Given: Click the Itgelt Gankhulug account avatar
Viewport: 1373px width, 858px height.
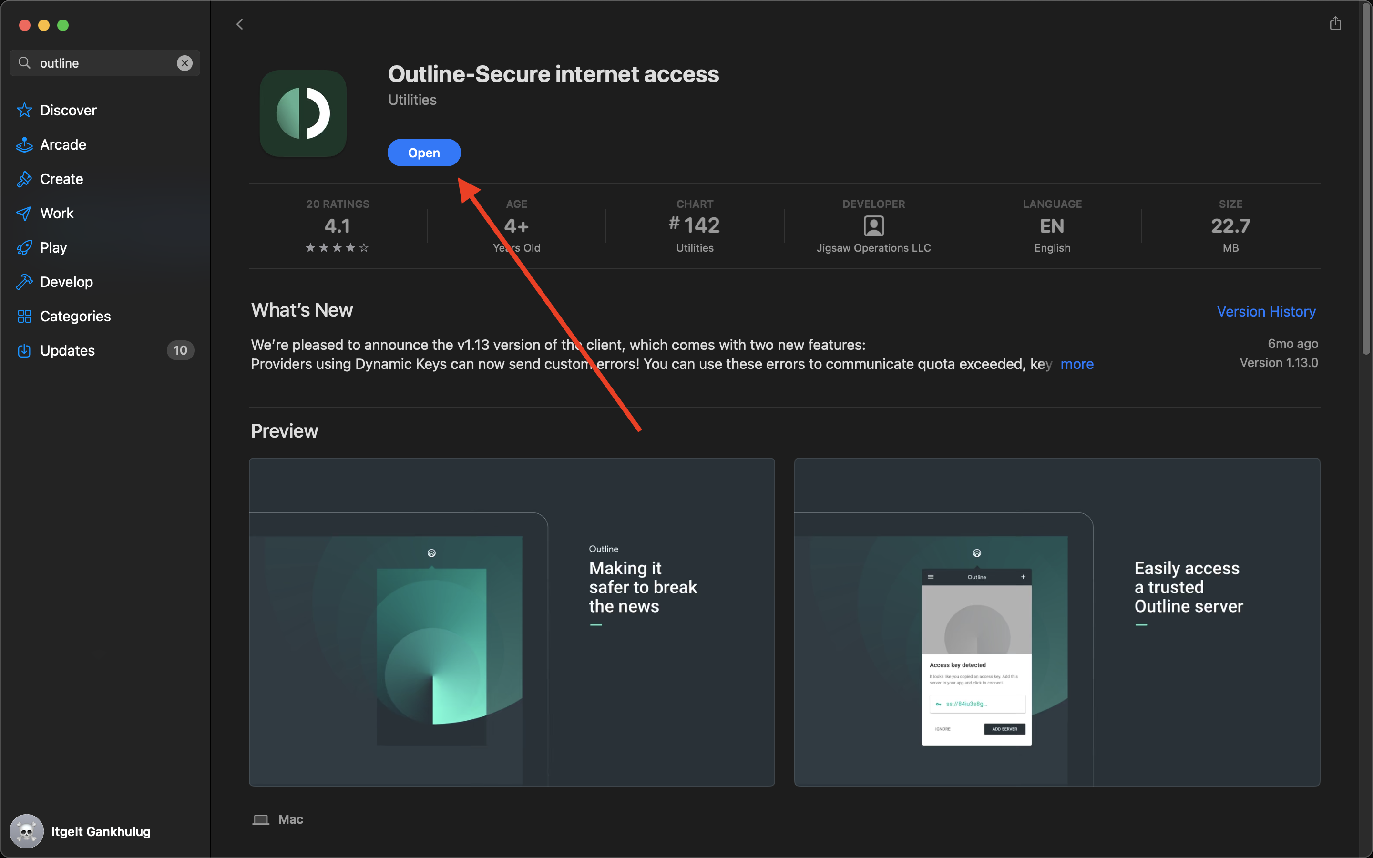Looking at the screenshot, I should tap(26, 831).
